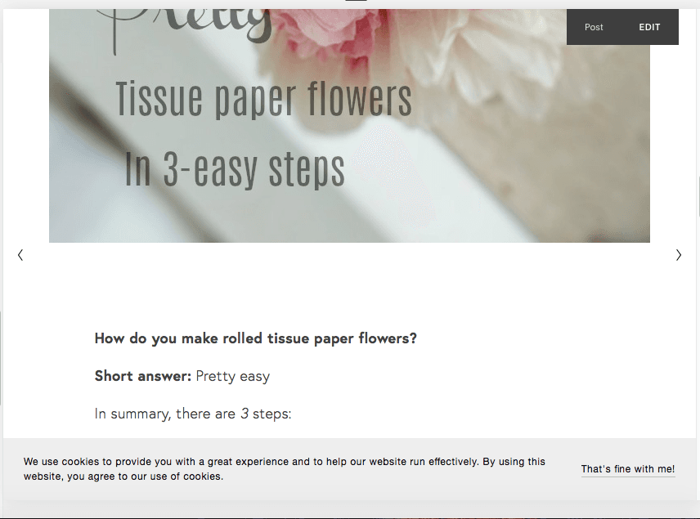Accept cookies with "That's fine with me!"
This screenshot has height=519, width=700.
click(628, 468)
